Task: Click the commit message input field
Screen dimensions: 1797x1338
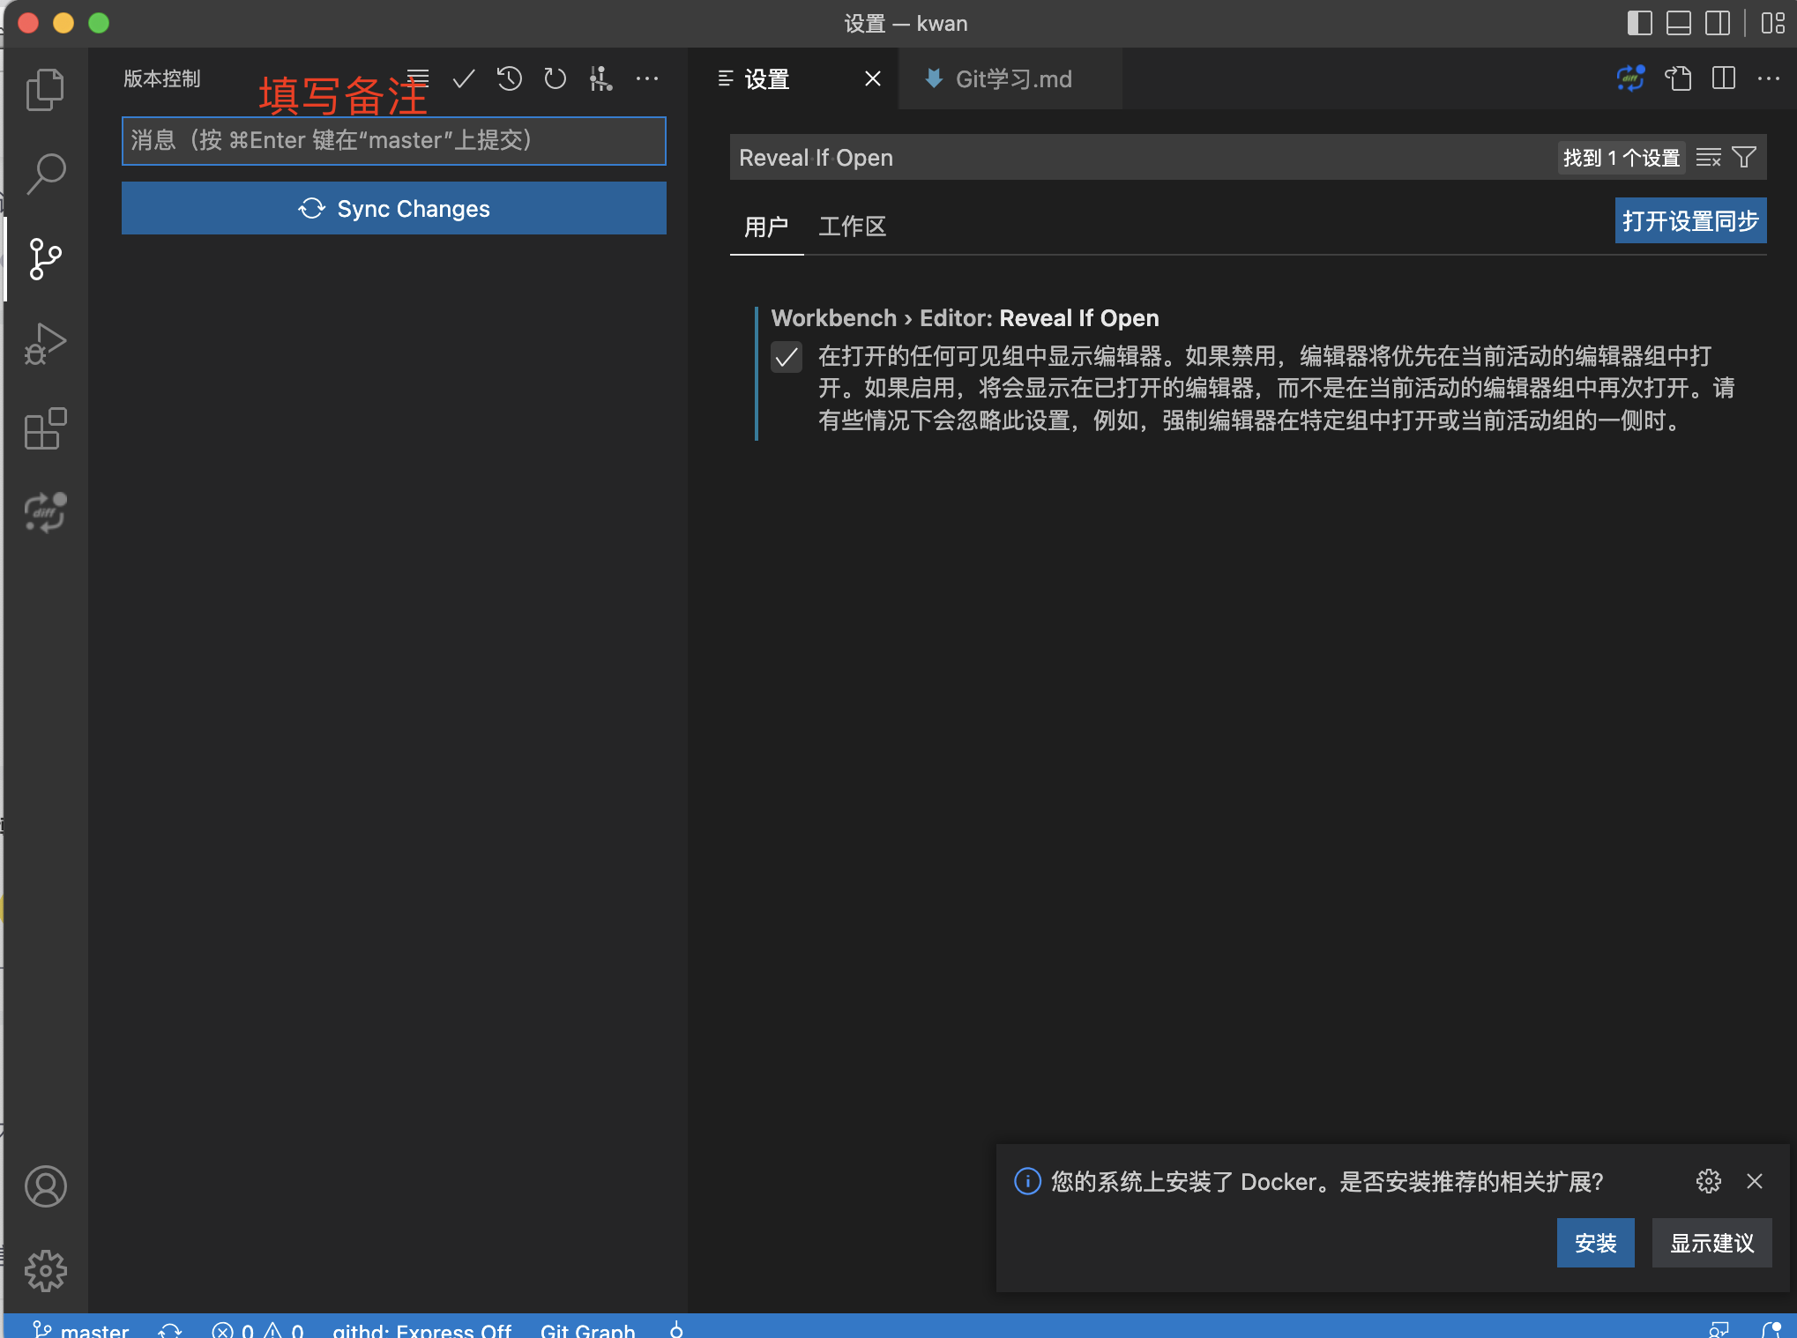Action: click(x=394, y=139)
